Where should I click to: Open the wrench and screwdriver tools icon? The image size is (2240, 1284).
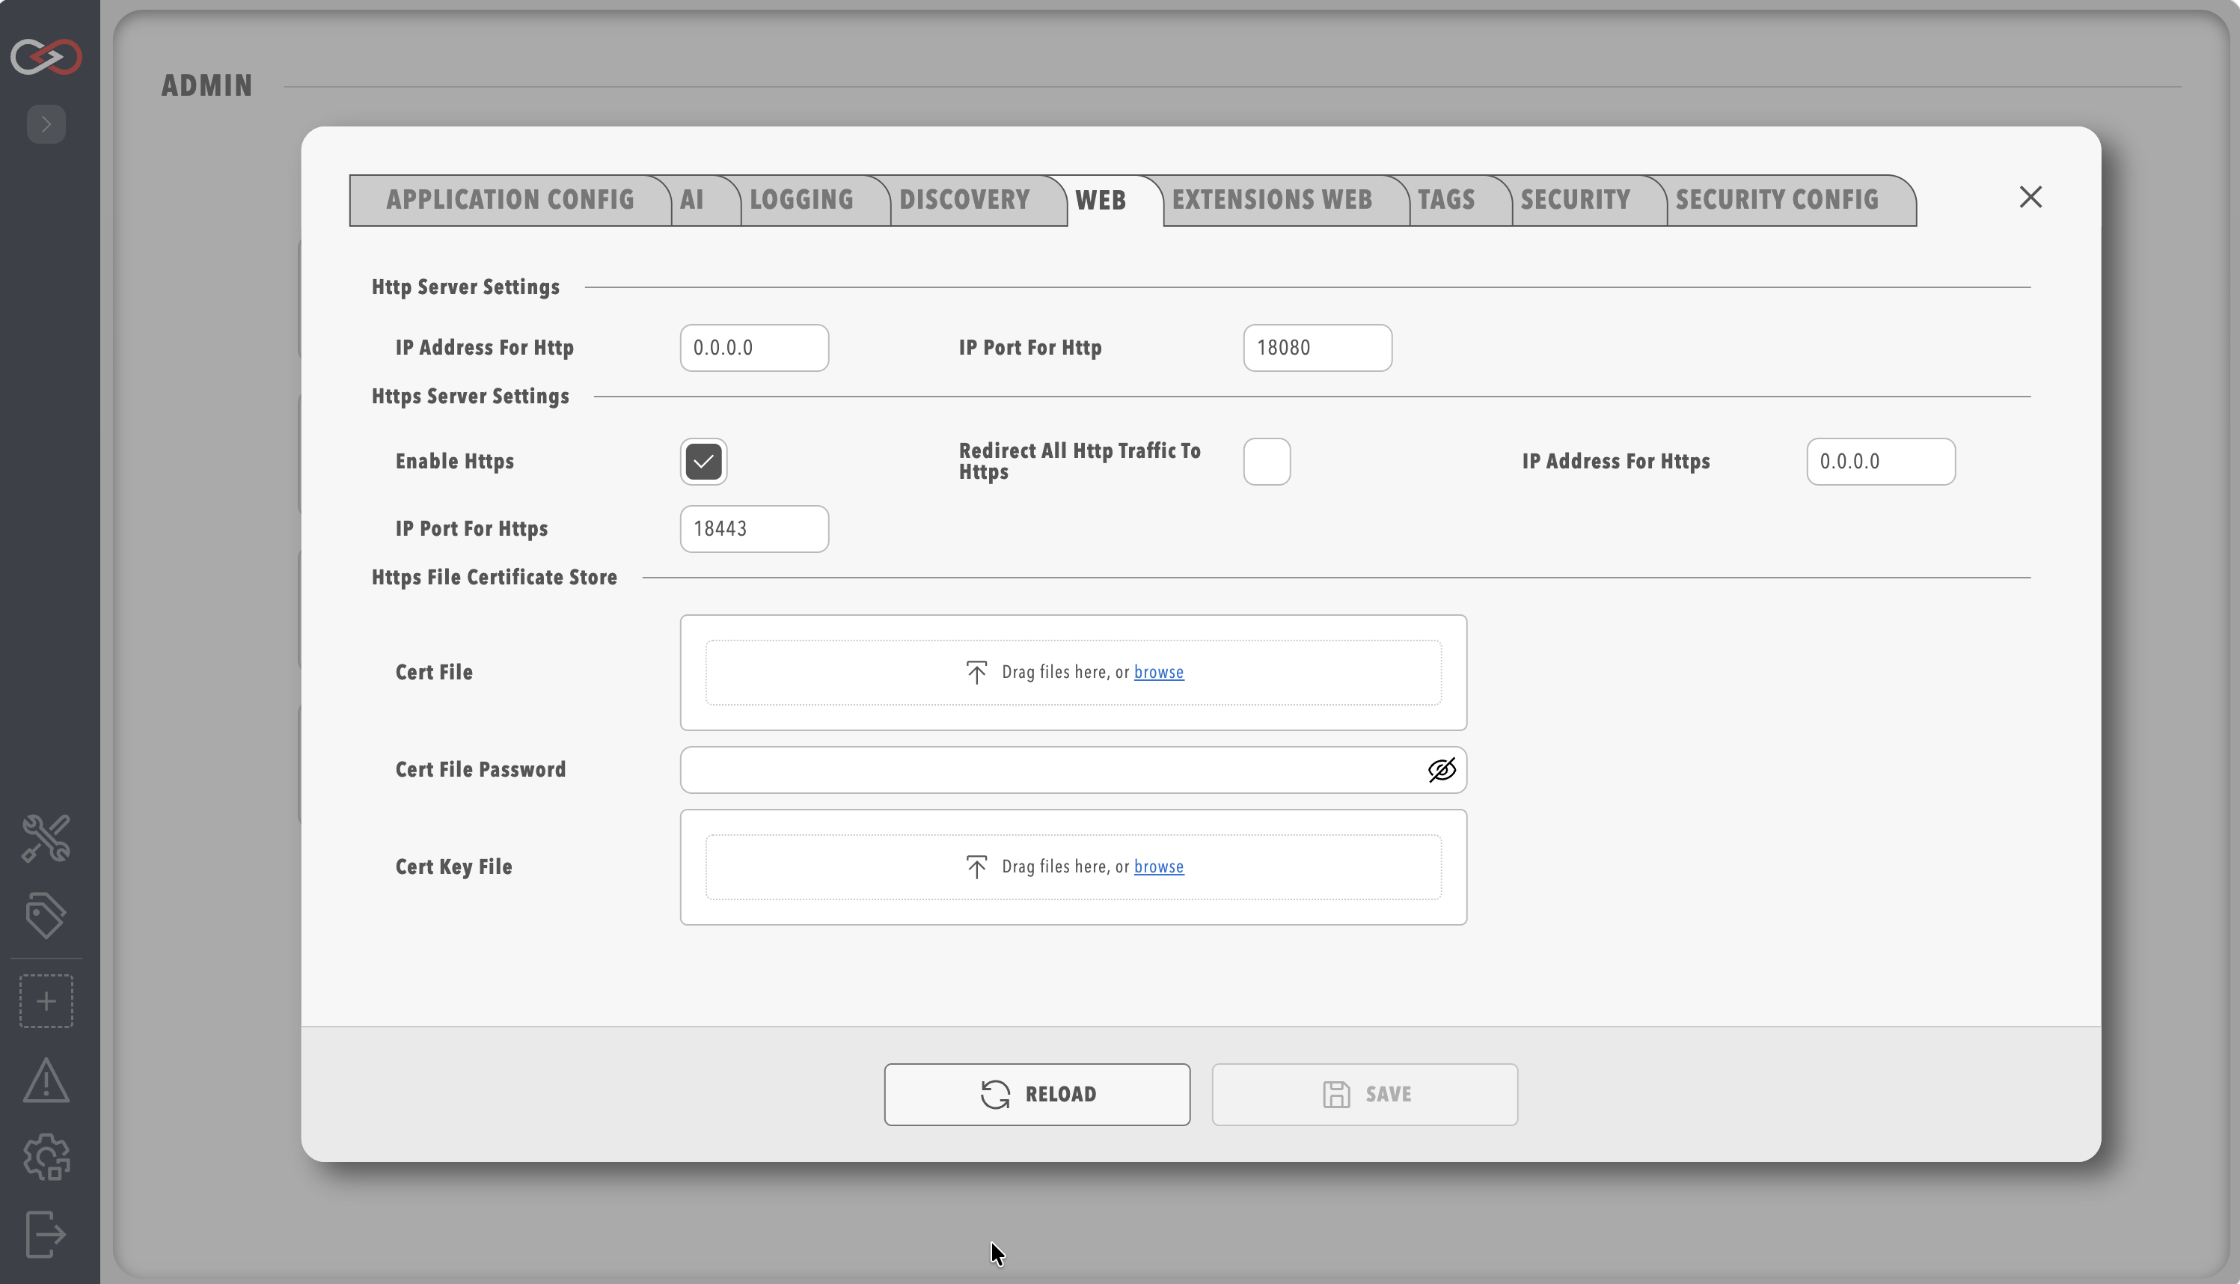[x=46, y=838]
